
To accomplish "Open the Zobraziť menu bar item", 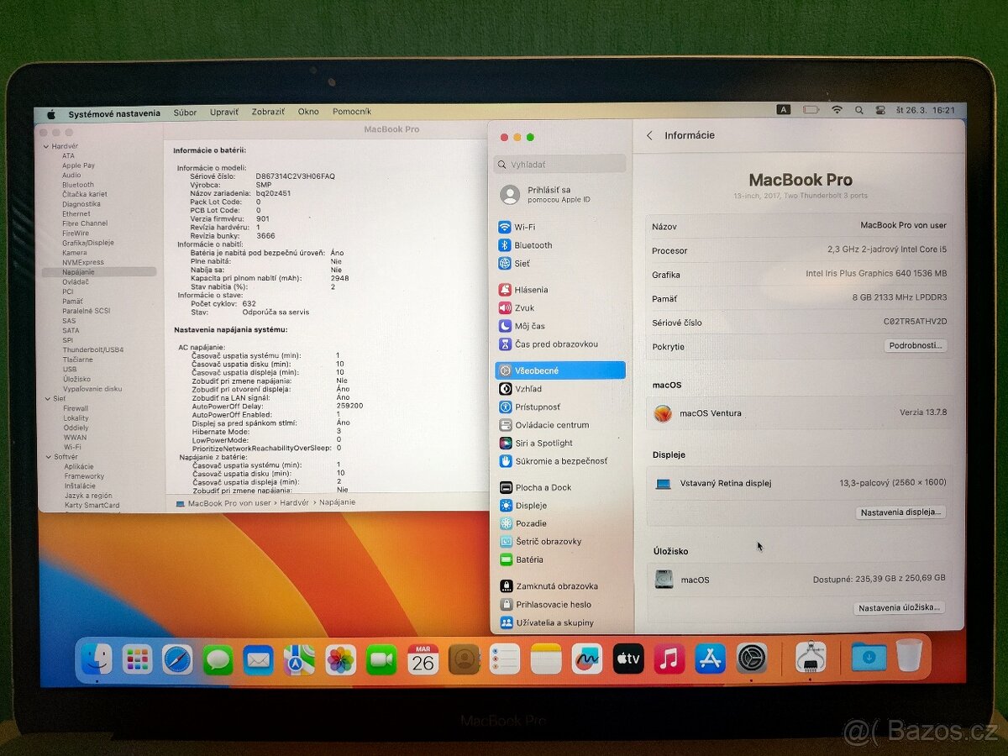I will [268, 112].
